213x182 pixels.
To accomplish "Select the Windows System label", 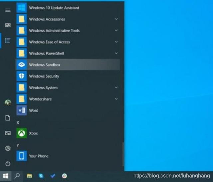I will click(43, 88).
